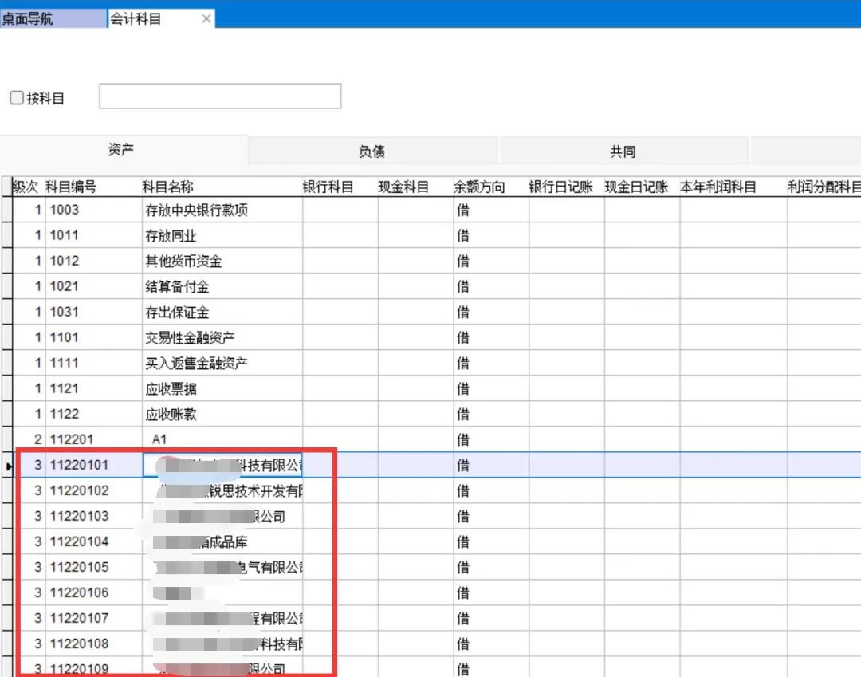Open the 共同 category tab
The width and height of the screenshot is (861, 677).
[x=623, y=152]
